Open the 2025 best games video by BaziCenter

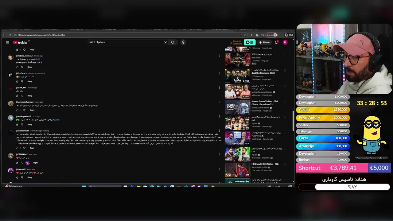tap(237, 60)
